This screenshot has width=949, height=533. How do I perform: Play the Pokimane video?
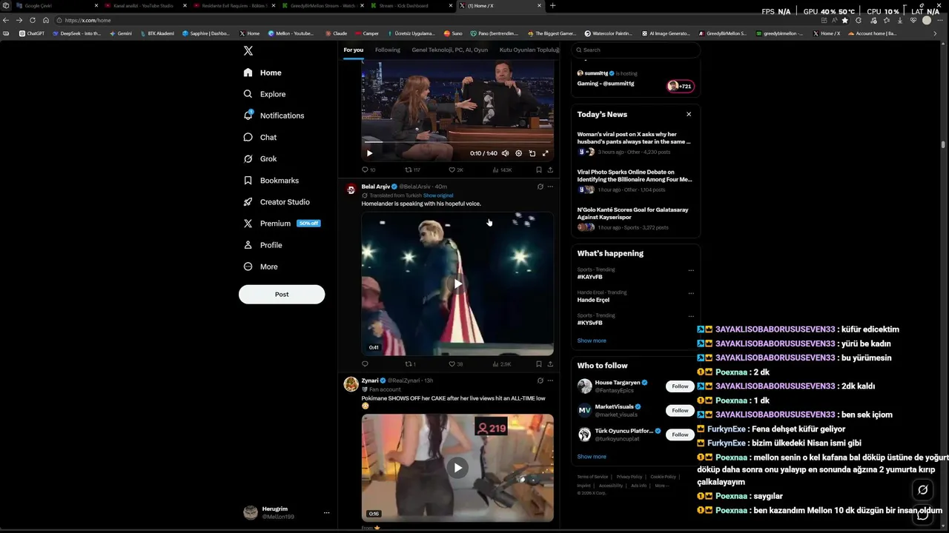click(457, 467)
